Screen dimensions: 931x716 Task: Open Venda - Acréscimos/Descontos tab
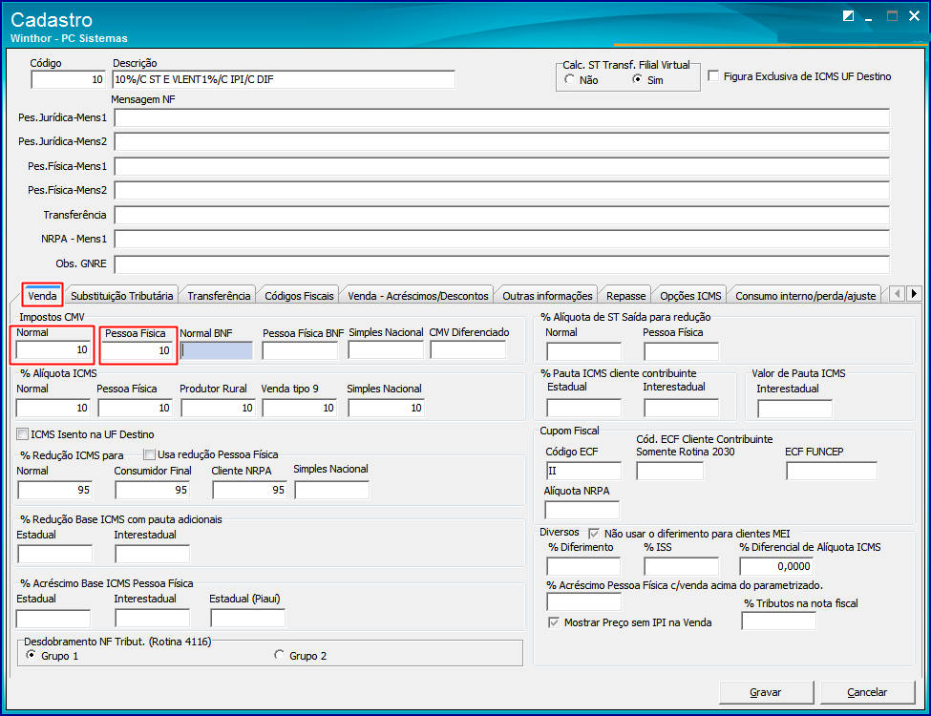pos(418,296)
